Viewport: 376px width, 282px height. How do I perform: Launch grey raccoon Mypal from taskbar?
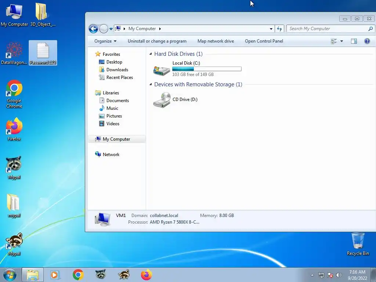tap(101, 275)
